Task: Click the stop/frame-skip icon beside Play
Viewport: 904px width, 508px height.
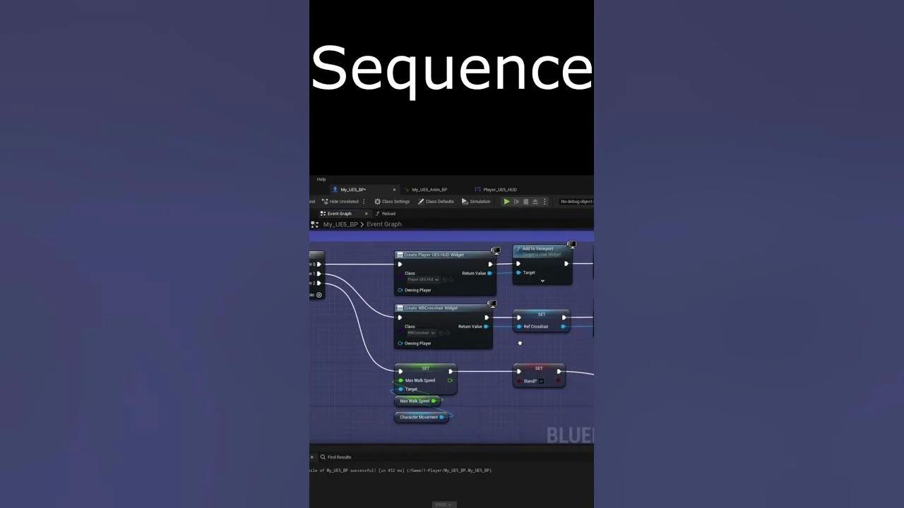Action: pos(516,201)
